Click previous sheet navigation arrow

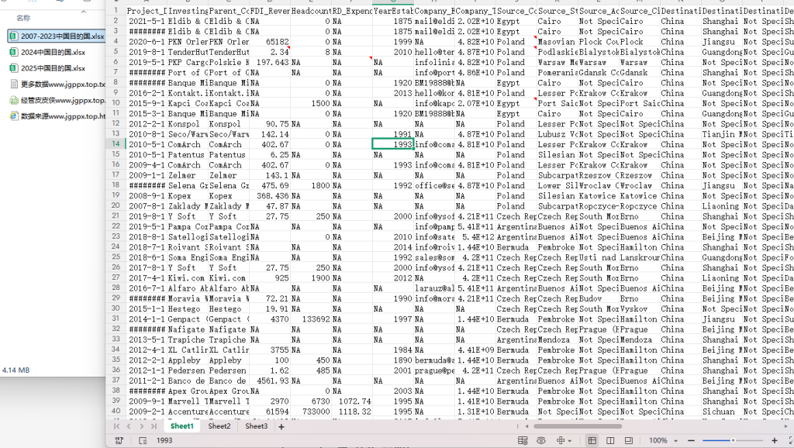point(129,426)
